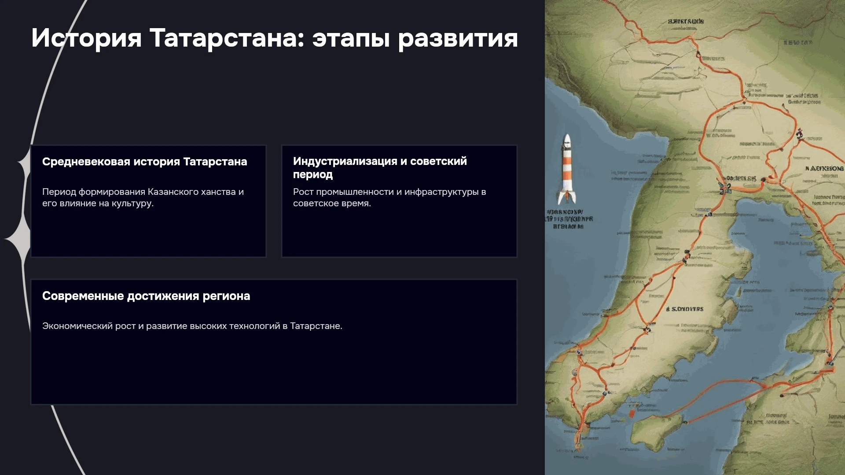Click empty area of the medieval history card
Viewport: 845px width, 475px height.
point(148,233)
